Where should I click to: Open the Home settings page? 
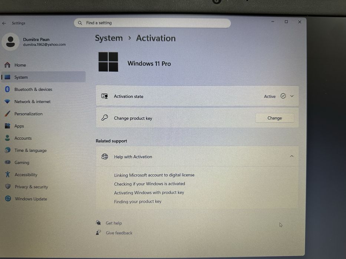click(x=43, y=65)
